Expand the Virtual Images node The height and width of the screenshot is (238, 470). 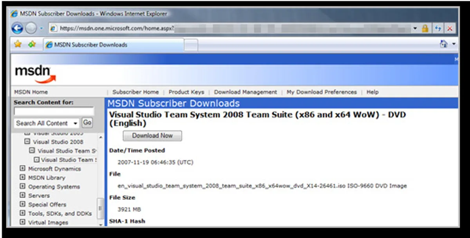pos(23,222)
